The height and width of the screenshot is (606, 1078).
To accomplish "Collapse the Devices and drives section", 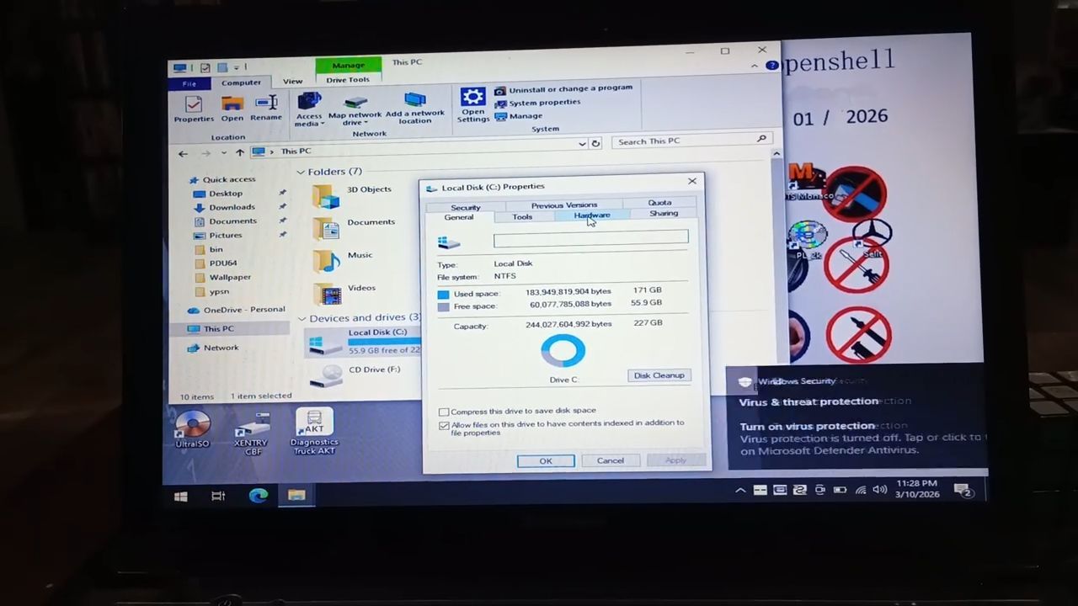I will (x=302, y=318).
